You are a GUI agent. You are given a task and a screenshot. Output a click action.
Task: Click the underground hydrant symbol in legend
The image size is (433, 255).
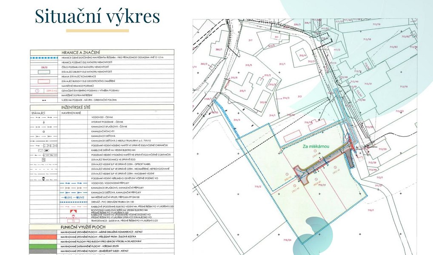pos(44,122)
